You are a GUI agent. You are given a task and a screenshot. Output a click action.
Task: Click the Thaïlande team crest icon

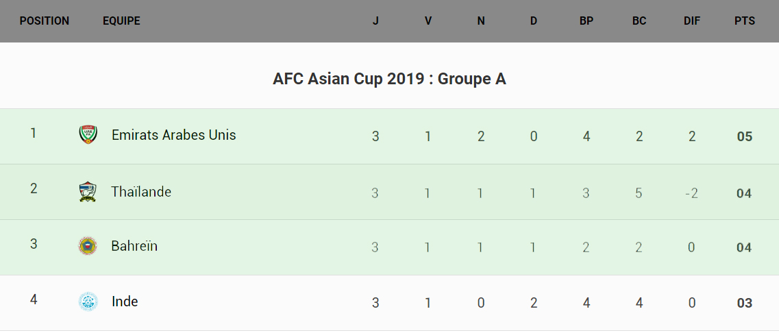(x=88, y=192)
